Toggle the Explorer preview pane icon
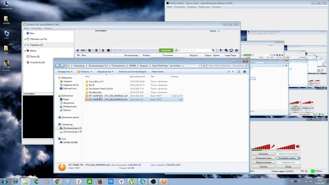 (x=239, y=72)
